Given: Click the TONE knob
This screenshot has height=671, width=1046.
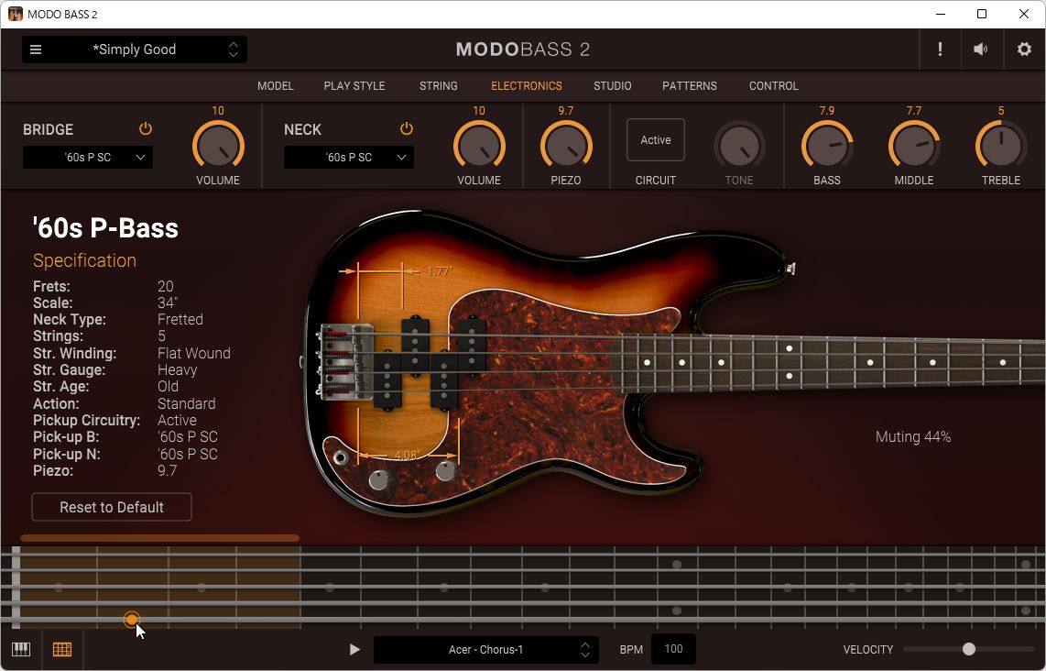Looking at the screenshot, I should tap(739, 147).
